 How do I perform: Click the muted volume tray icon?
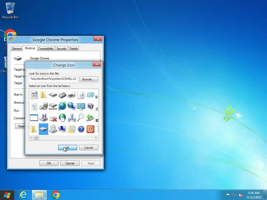pyautogui.click(x=241, y=195)
